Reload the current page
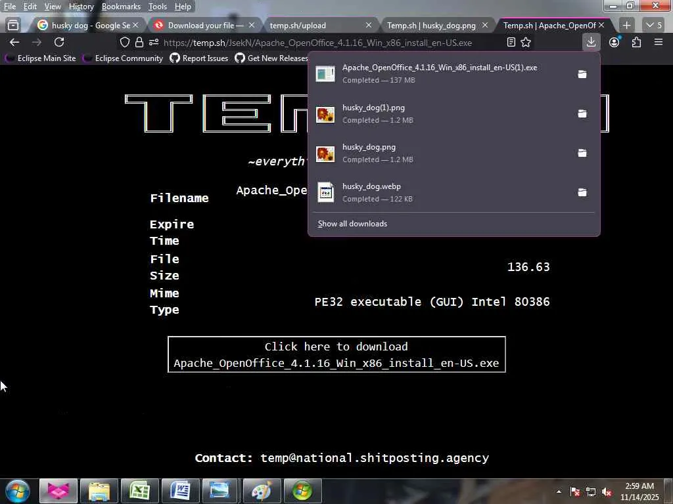 [x=59, y=42]
